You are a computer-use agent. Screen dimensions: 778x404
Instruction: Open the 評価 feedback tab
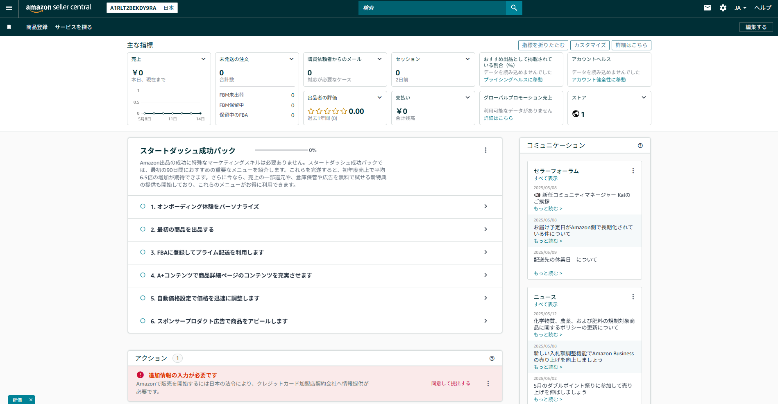point(17,400)
